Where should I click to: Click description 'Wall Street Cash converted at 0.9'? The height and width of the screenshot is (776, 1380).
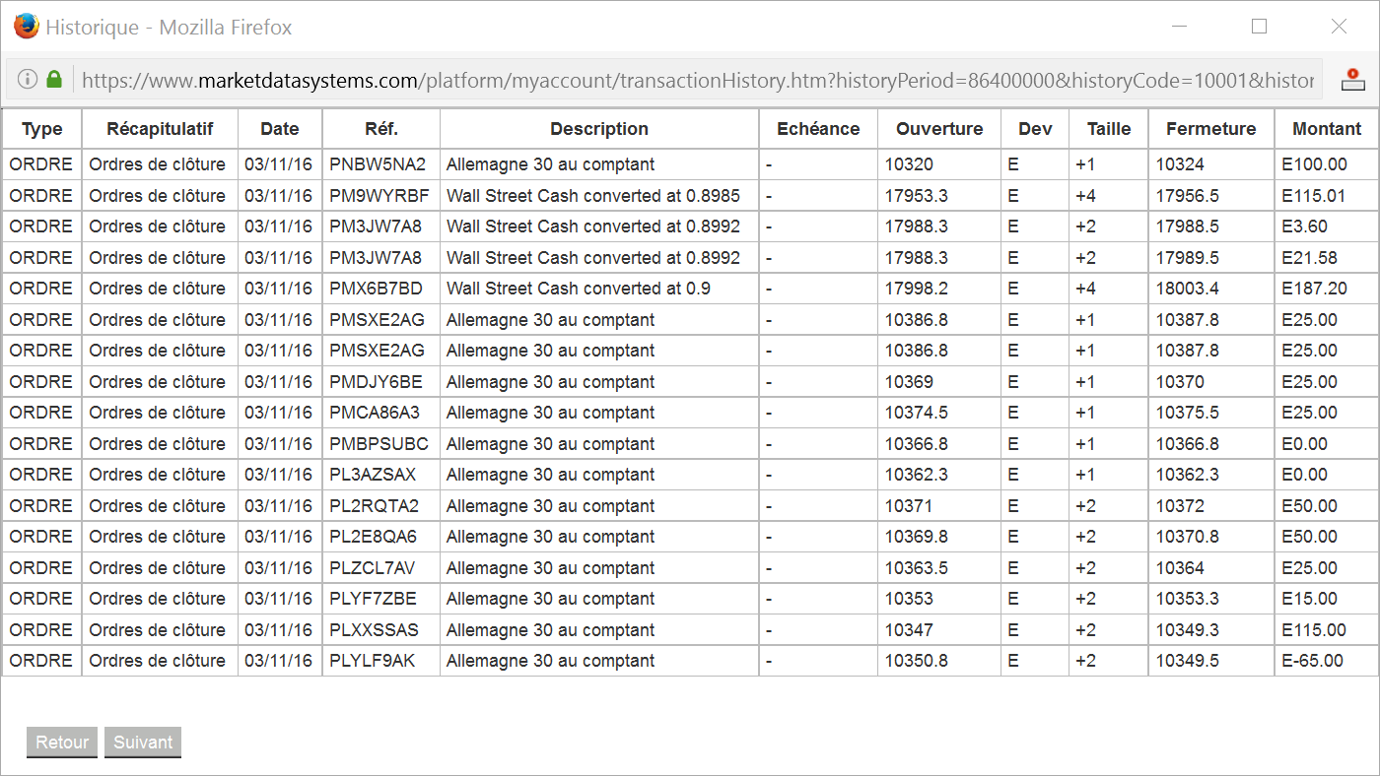point(579,289)
